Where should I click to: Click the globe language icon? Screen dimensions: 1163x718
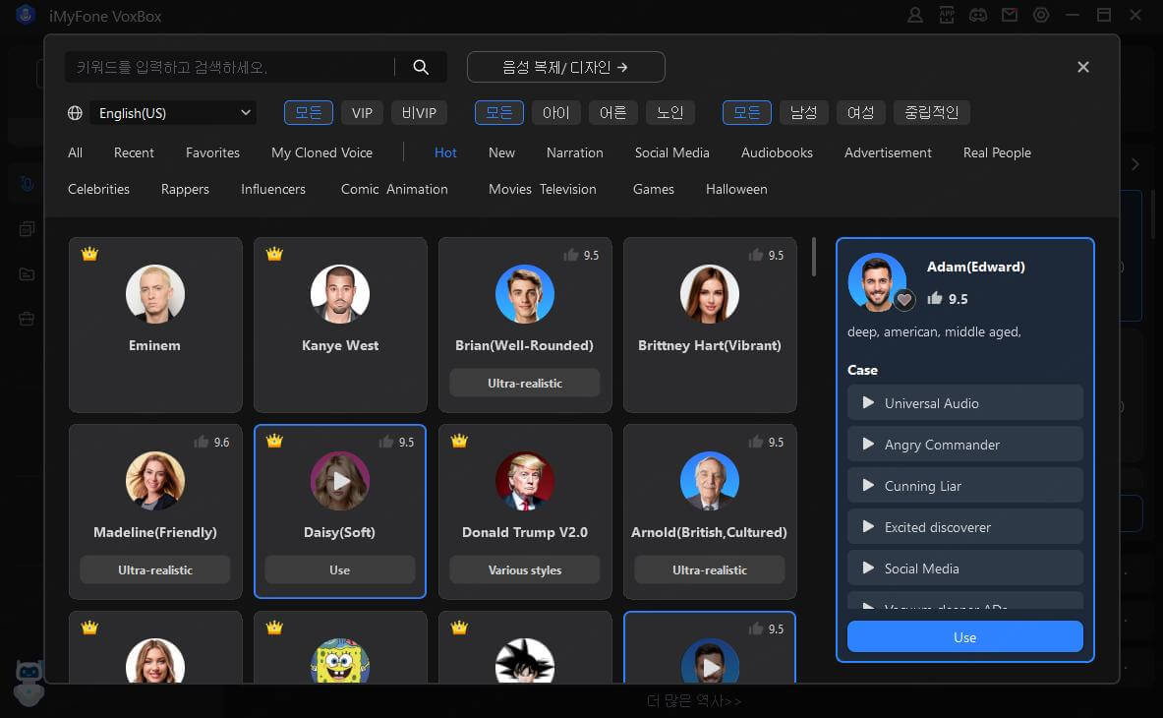[x=75, y=113]
